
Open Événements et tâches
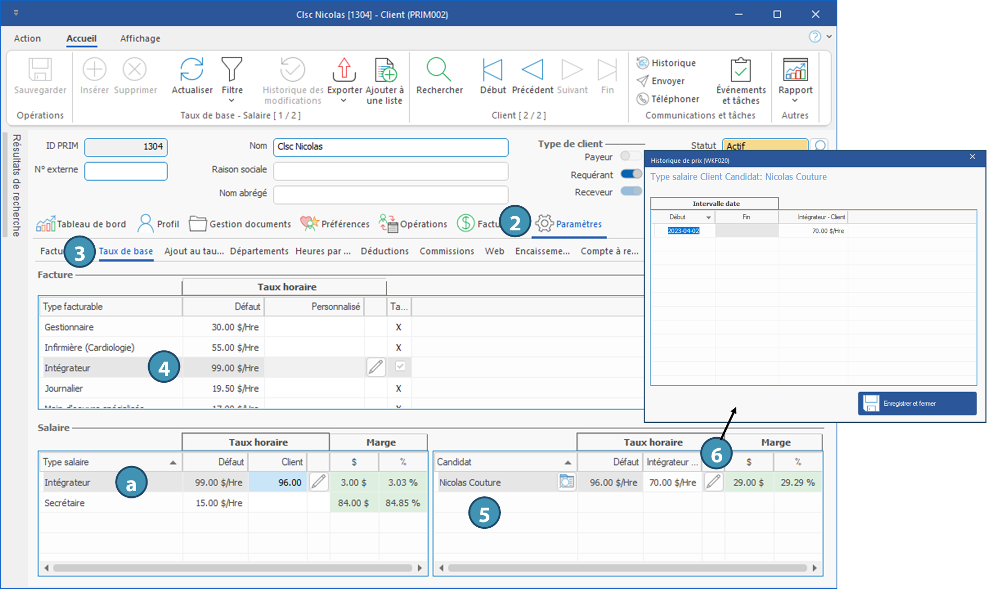click(741, 70)
